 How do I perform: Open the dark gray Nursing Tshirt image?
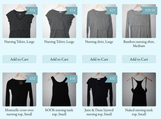point(59,21)
